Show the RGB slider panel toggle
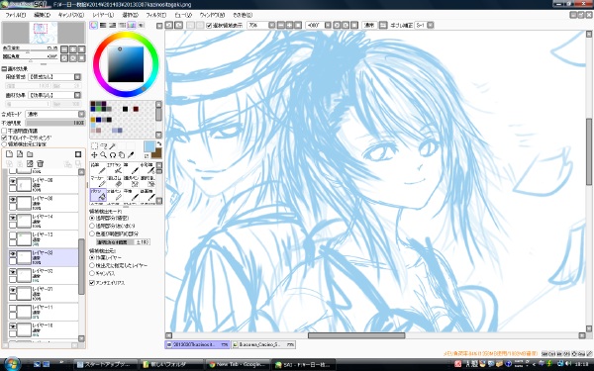Screen dimensions: 594x371 (103, 25)
